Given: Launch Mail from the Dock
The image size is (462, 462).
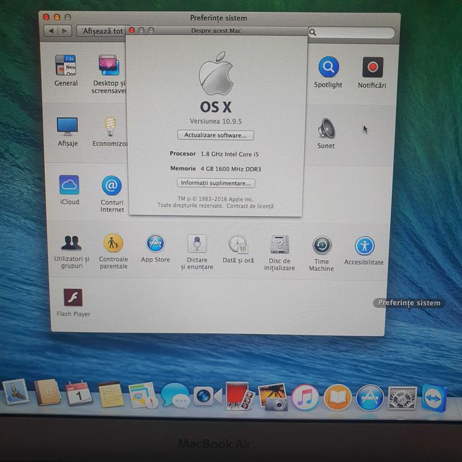Looking at the screenshot, I should [16, 392].
